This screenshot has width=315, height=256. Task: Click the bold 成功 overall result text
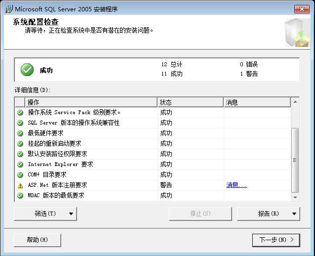(46, 70)
